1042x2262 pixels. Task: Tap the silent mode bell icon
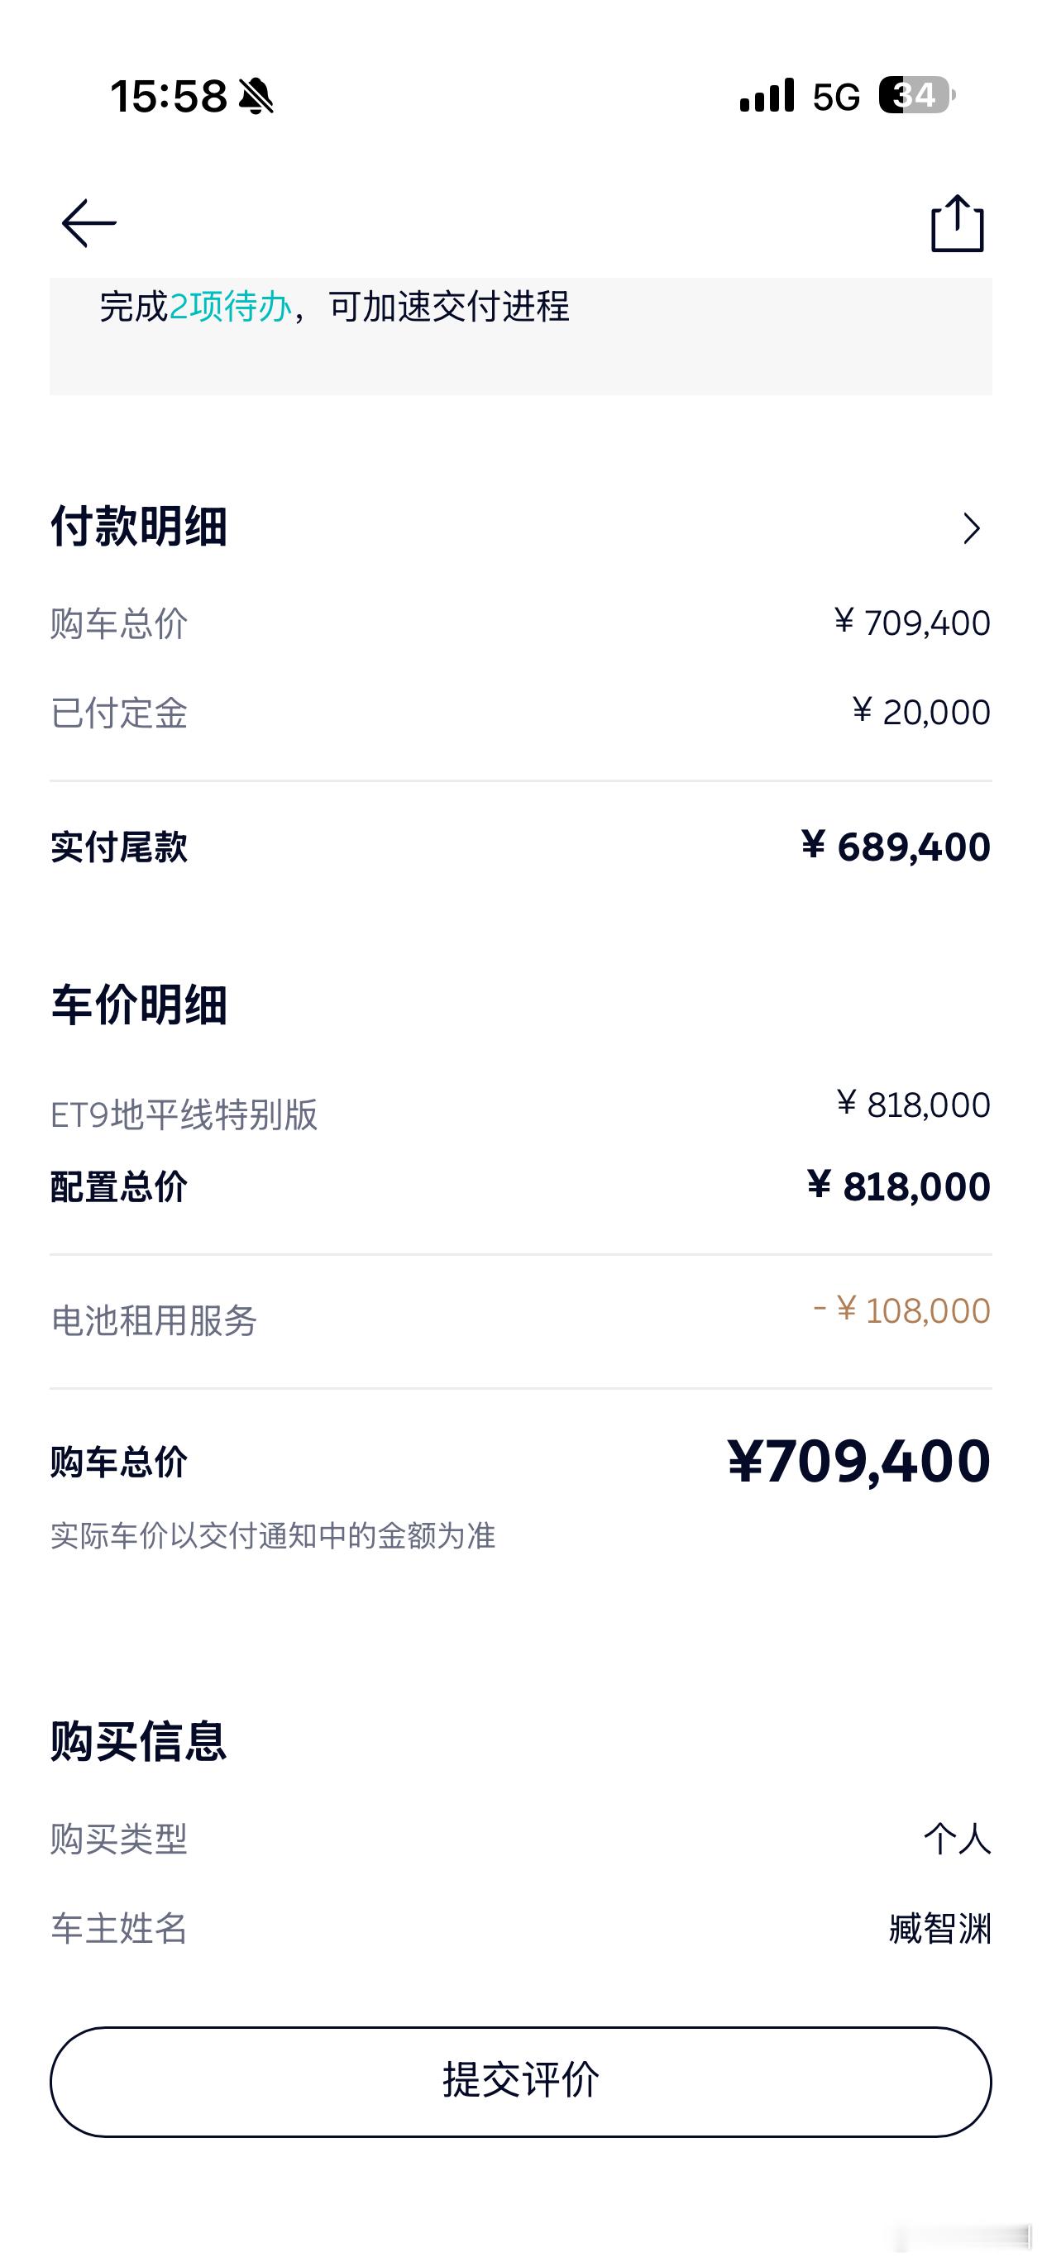tap(256, 96)
